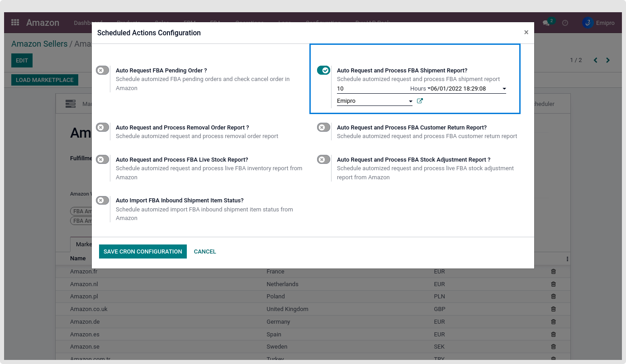The image size is (626, 364).
Task: Open the apps grid menu icon
Action: point(15,23)
